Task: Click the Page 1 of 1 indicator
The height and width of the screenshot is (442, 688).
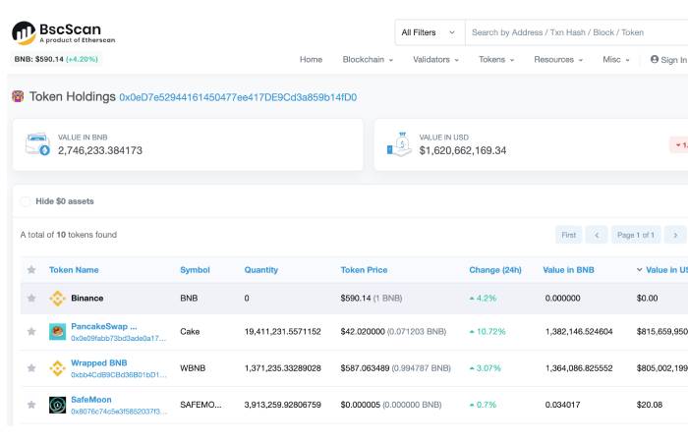Action: (635, 235)
